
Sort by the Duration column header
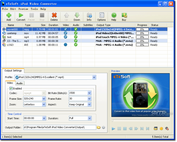(54, 25)
